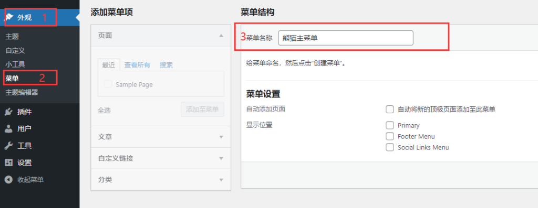Switch to the 最近 tab

point(109,65)
